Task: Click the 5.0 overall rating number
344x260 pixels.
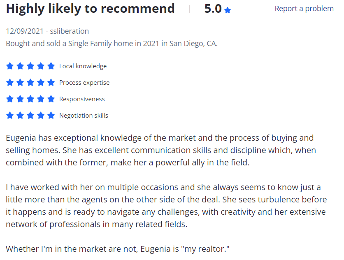Action: 213,9
